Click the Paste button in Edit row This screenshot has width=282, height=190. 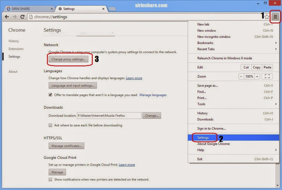267,67
